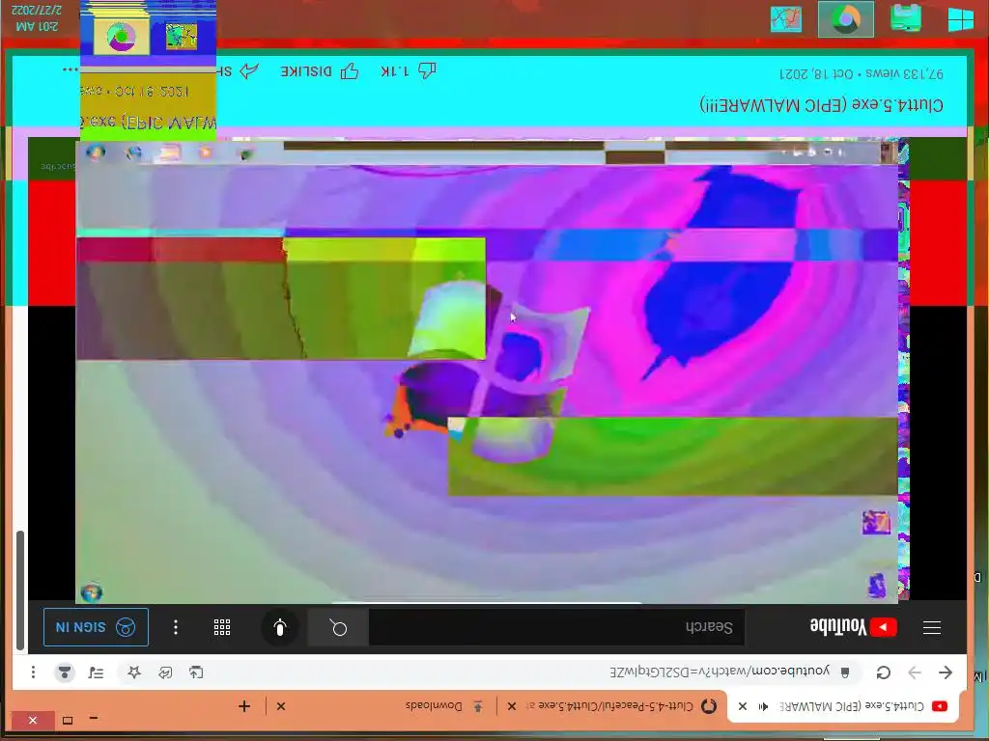Open the Chrome three-dot menu
Viewport: 989px width, 741px height.
click(33, 672)
